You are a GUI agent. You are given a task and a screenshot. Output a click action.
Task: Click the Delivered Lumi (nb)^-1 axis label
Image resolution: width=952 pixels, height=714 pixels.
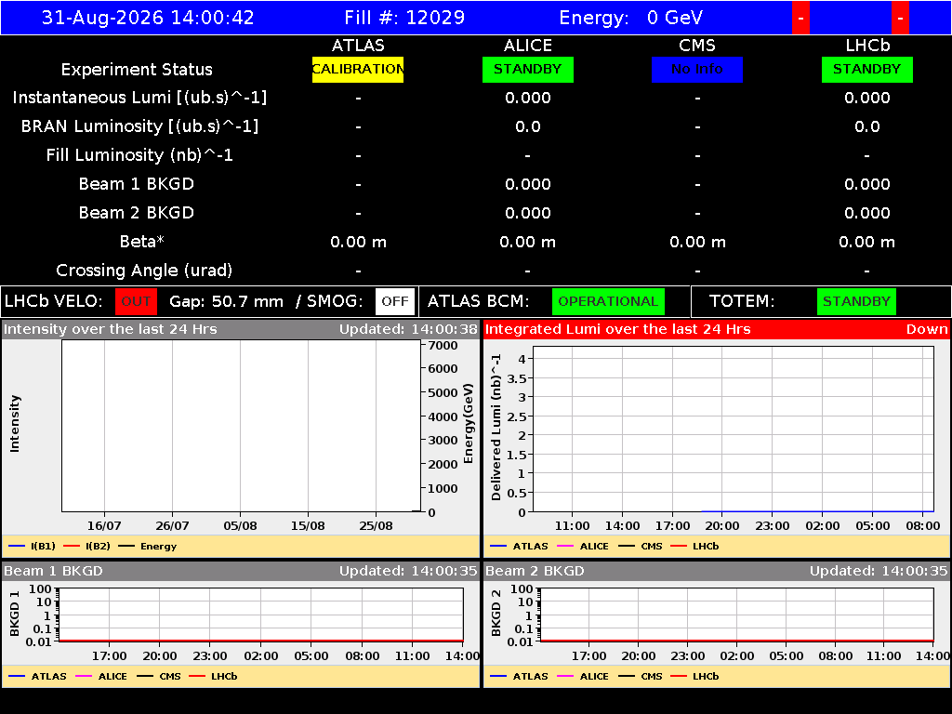click(496, 428)
